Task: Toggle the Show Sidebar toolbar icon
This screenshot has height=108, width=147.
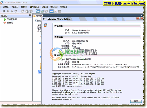Action: point(38,11)
